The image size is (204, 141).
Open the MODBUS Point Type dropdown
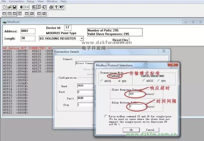click(x=82, y=38)
